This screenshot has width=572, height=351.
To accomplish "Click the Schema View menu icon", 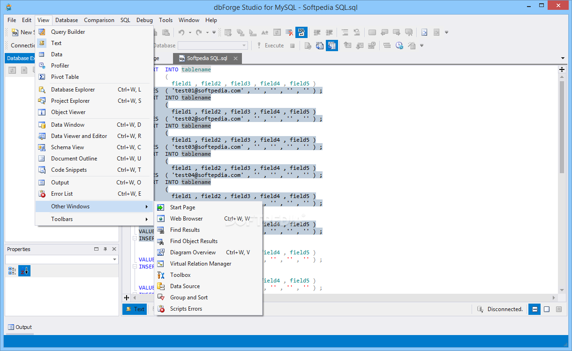I will coord(42,147).
